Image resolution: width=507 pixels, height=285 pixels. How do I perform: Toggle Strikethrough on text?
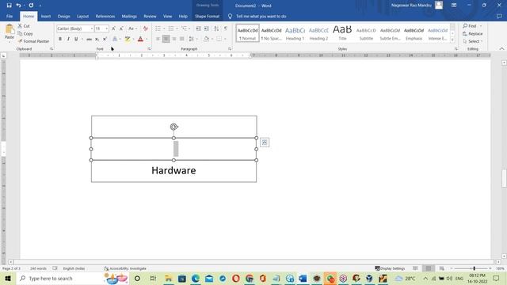pos(89,39)
